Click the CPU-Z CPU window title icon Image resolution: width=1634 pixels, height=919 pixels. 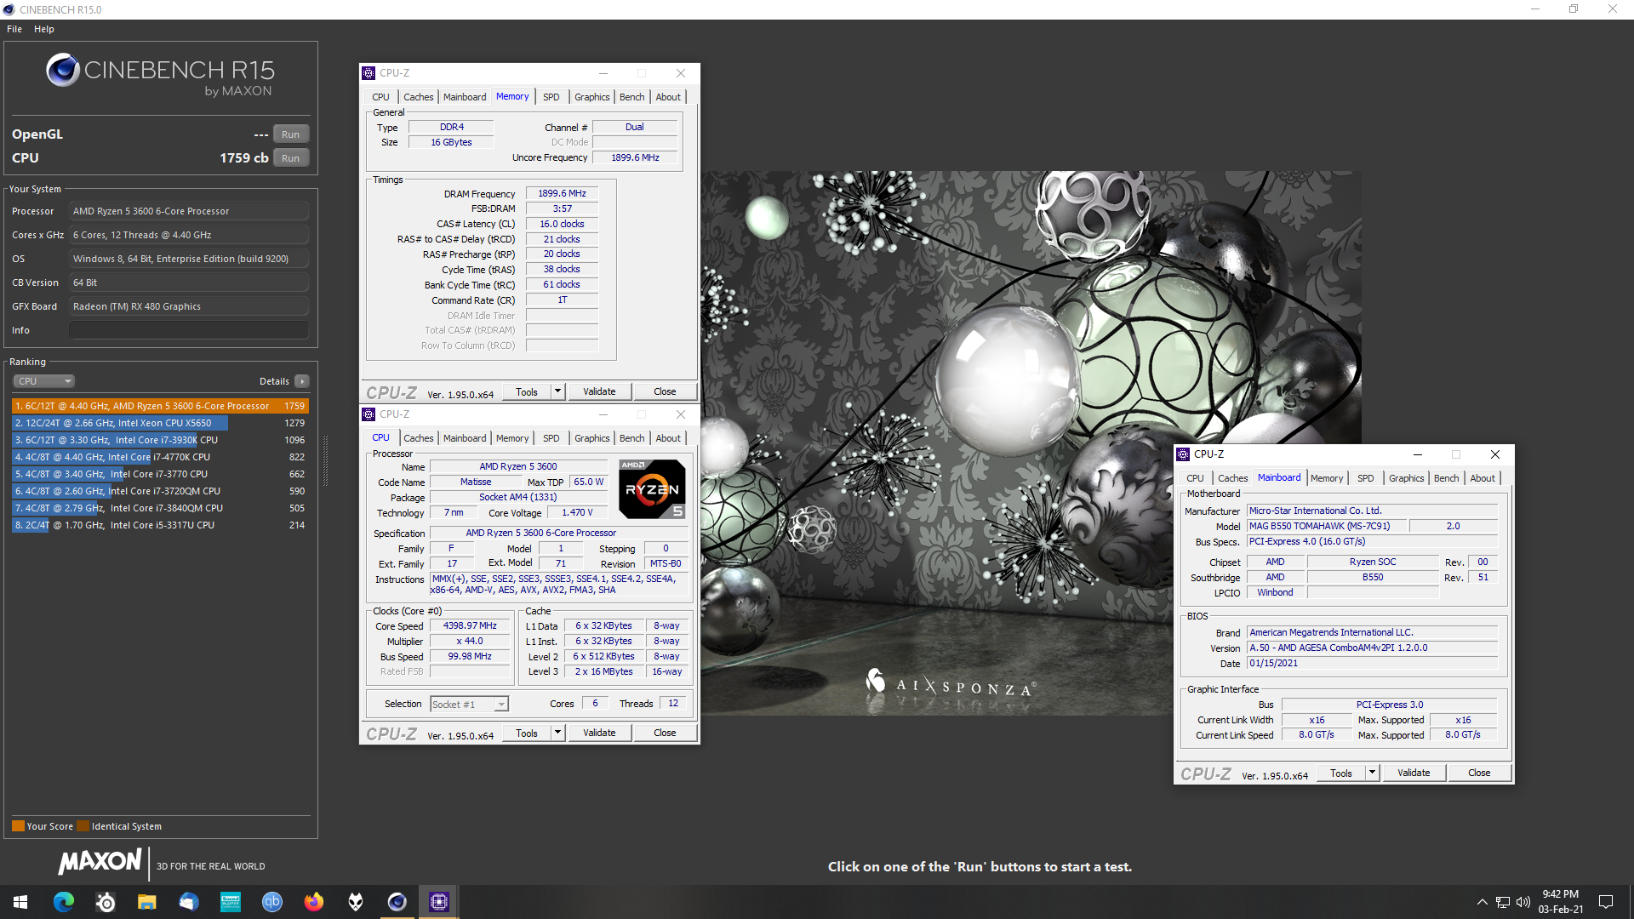(x=369, y=414)
